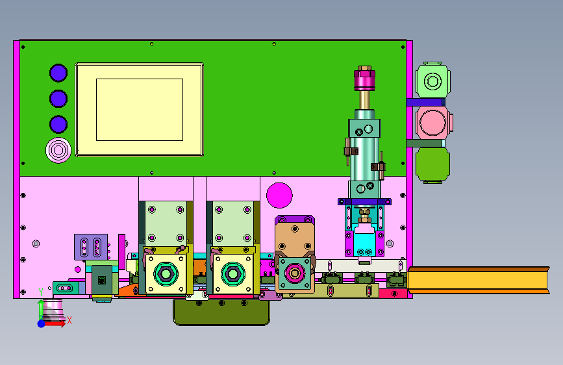Image resolution: width=563 pixels, height=365 pixels.
Task: Pick the dark blue bracket between connectors
Action: click(x=426, y=102)
